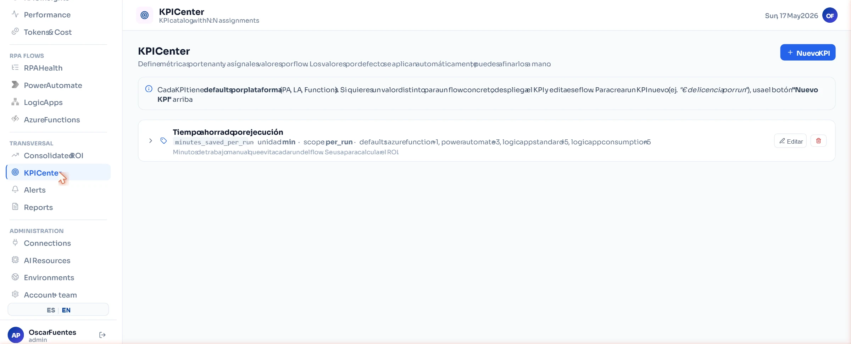Switch language to EN
Screen dimensions: 851x344
(66, 310)
